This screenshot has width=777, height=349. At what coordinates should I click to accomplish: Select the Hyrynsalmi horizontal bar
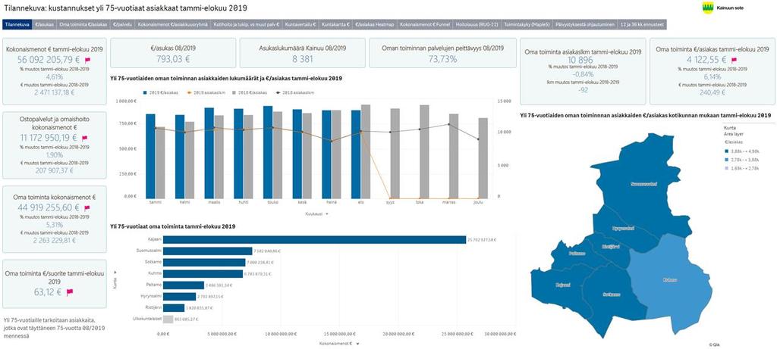point(179,297)
